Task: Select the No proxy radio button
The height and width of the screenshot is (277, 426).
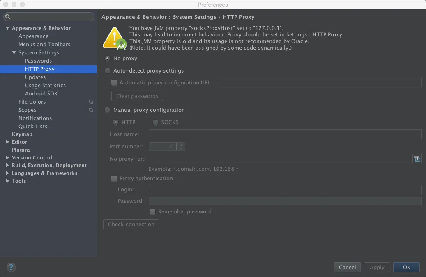Action: click(x=108, y=58)
